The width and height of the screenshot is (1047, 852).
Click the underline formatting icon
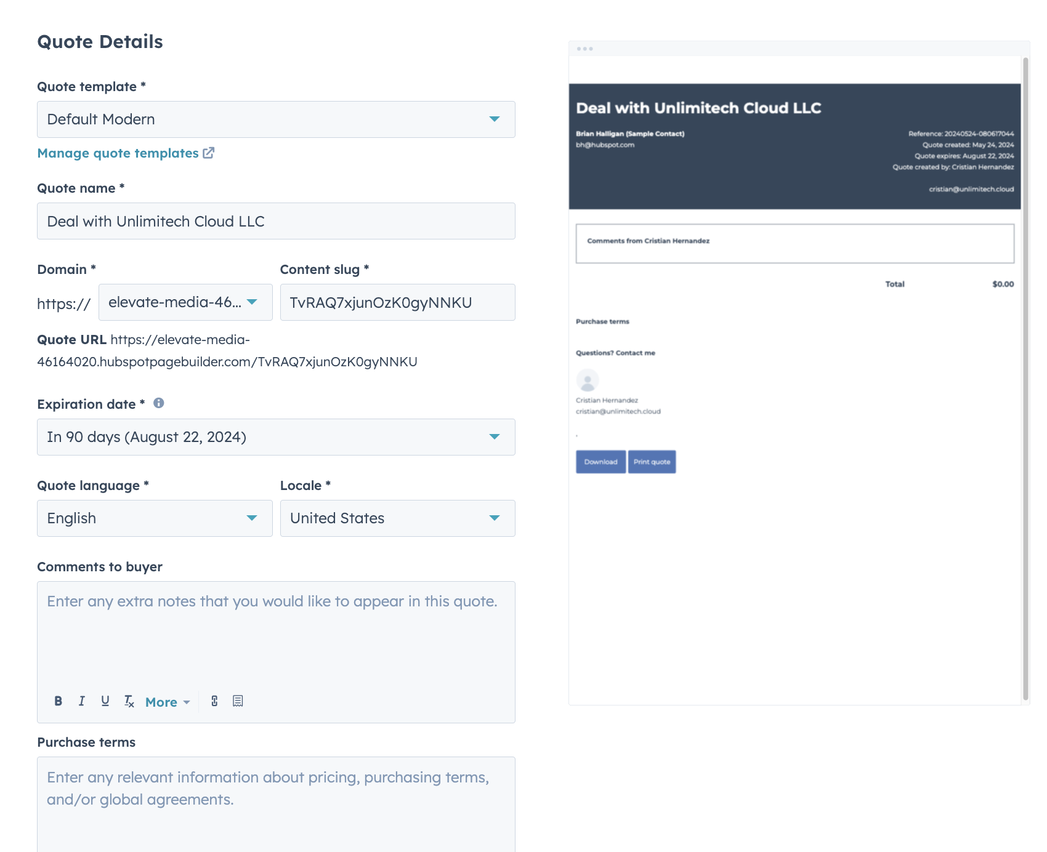105,701
